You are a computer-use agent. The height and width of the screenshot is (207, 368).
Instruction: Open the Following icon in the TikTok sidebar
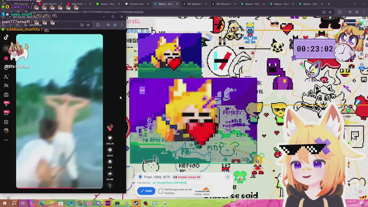(x=6, y=77)
